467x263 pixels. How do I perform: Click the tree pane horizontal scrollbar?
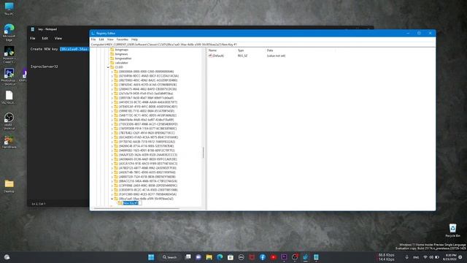click(136, 208)
